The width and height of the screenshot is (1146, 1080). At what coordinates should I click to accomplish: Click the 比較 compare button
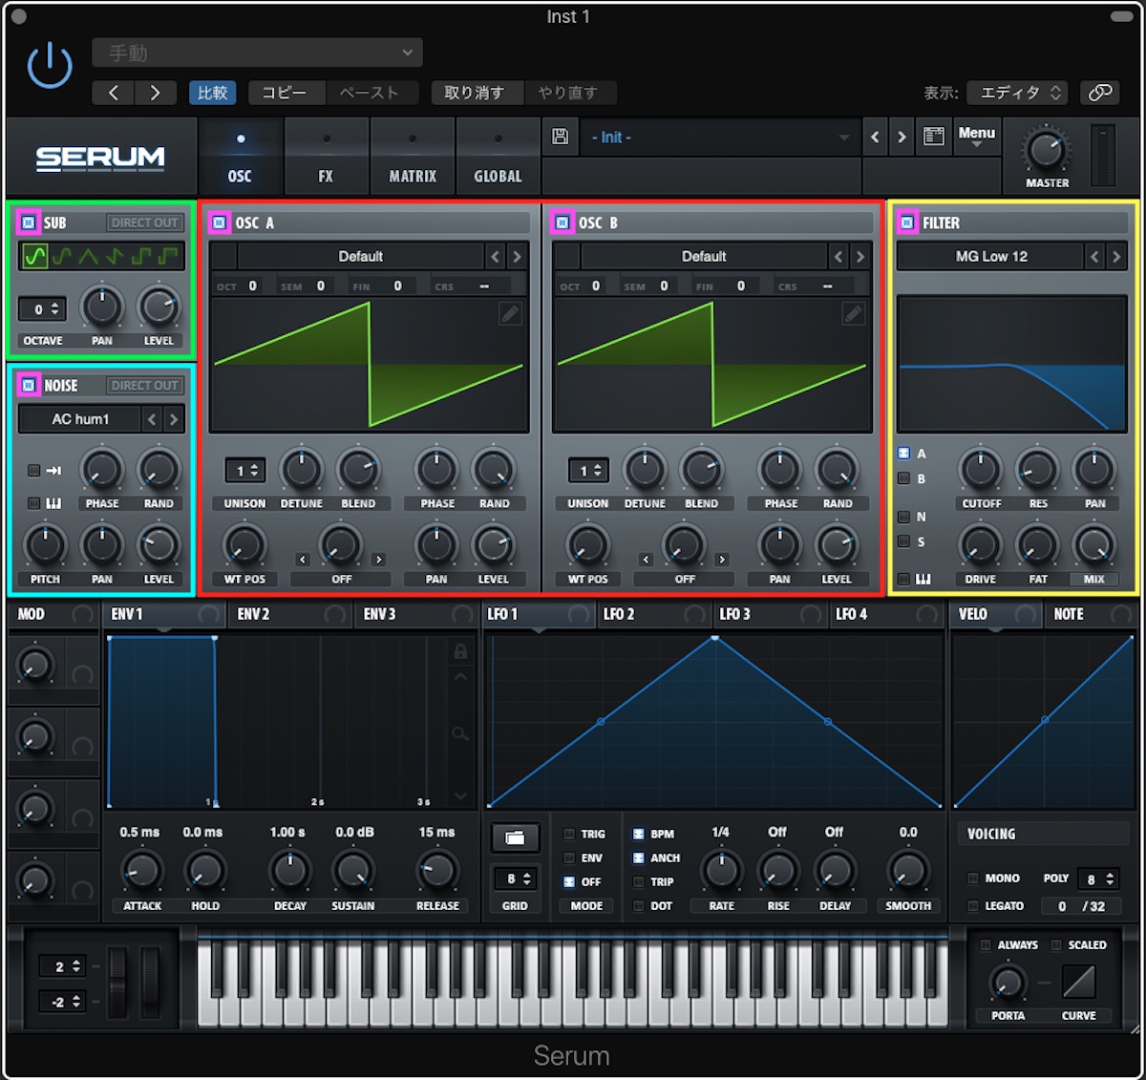212,93
